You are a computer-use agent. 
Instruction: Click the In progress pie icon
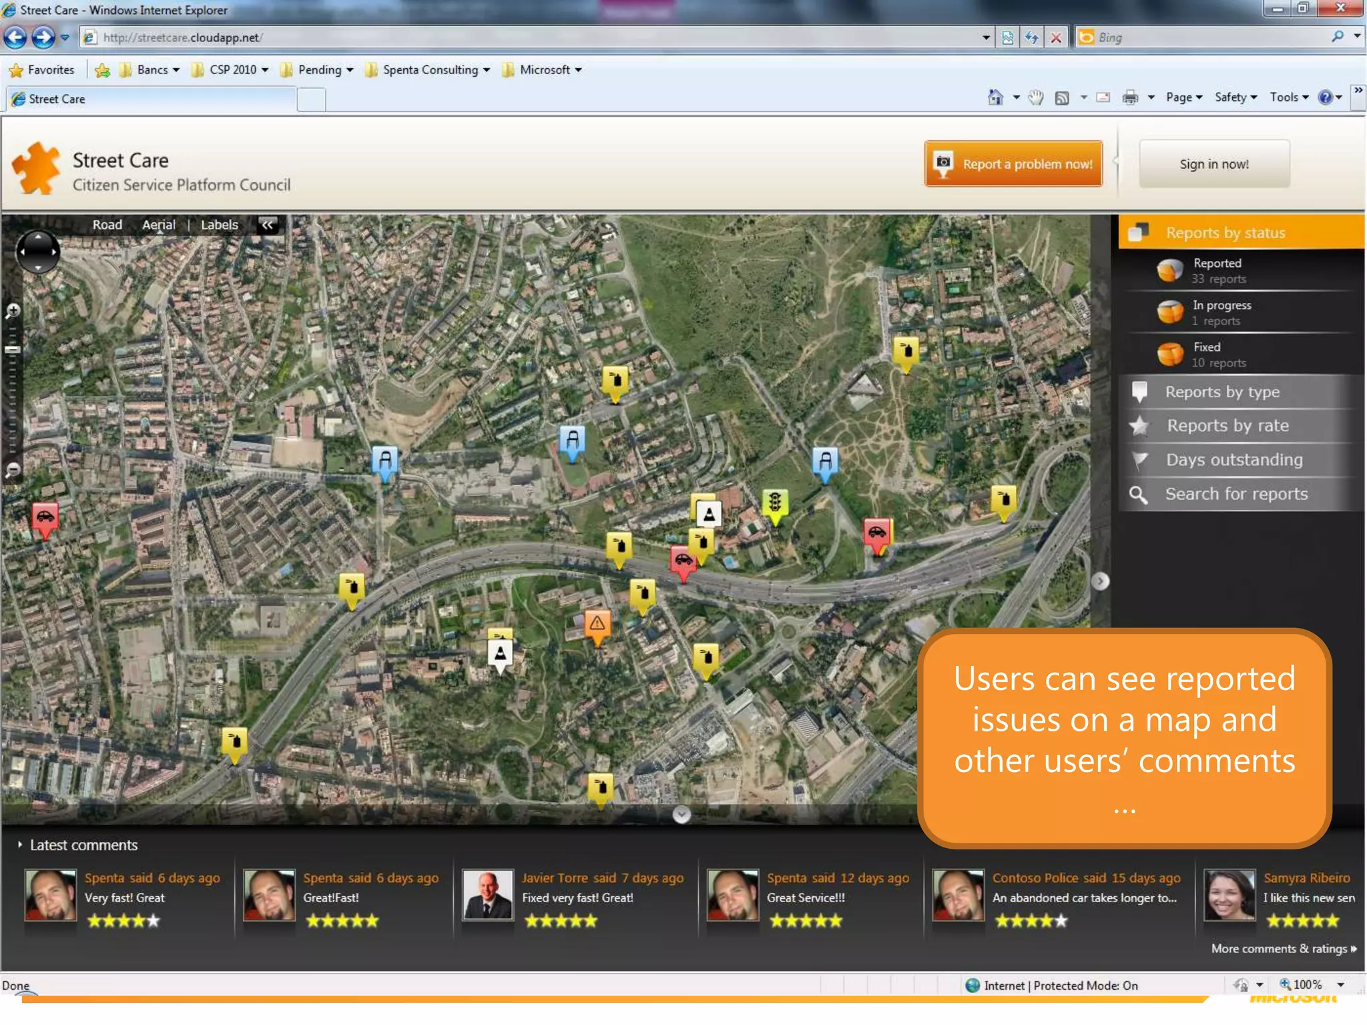[1169, 312]
